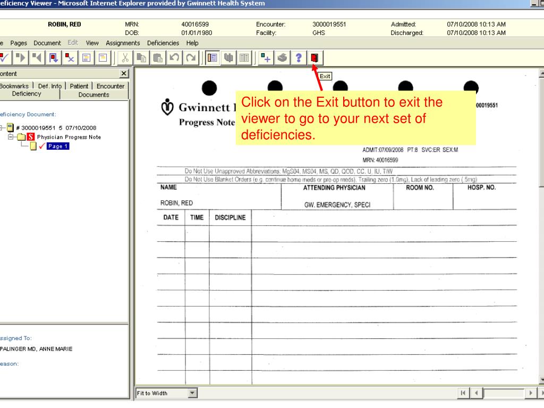This screenshot has height=408, width=544.
Task: Close the Content panel
Action: pos(124,73)
